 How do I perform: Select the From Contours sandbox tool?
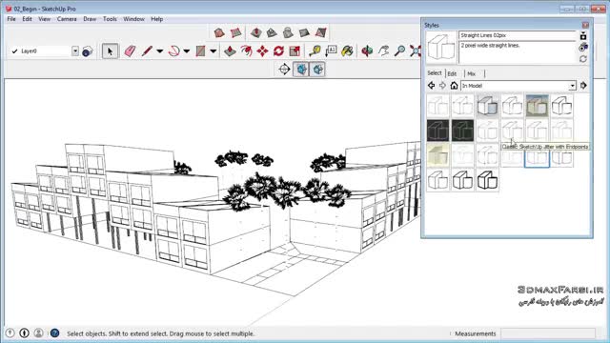219,32
